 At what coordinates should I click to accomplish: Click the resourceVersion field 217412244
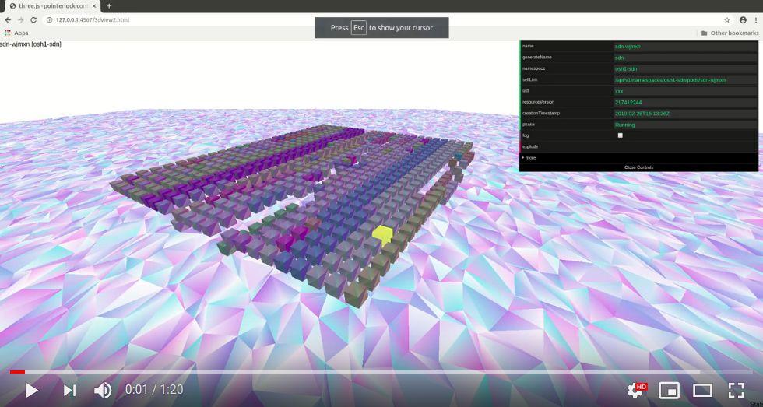[685, 102]
